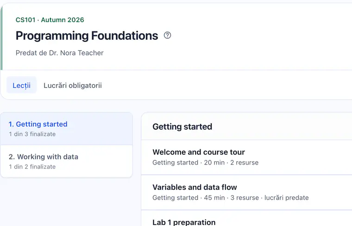Select module 1. Getting started

66,129
